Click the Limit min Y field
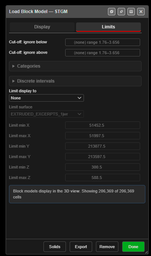 (x=103, y=146)
